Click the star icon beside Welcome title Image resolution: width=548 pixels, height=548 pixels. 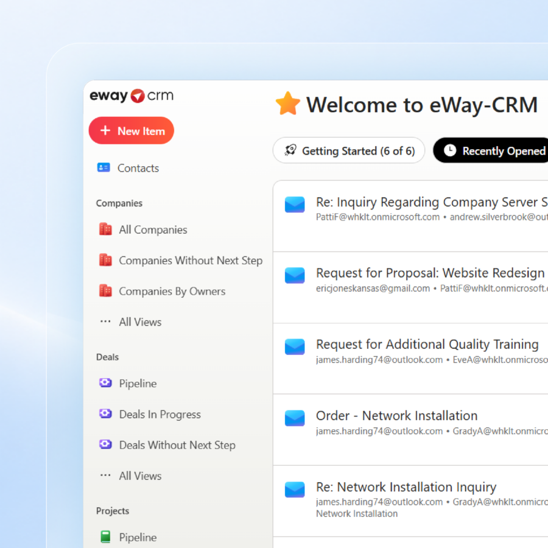[287, 104]
